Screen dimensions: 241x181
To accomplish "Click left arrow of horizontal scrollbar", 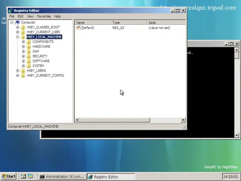I will (x=77, y=120).
